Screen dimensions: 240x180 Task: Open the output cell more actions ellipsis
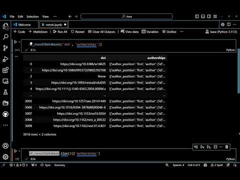[x=16, y=56]
